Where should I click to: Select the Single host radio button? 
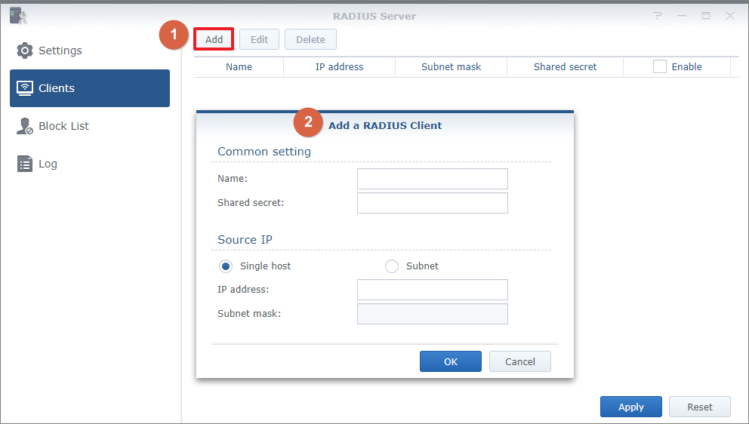226,266
